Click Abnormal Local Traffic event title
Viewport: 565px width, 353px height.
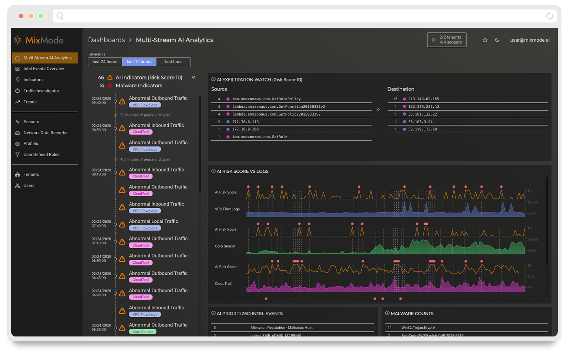pos(153,221)
